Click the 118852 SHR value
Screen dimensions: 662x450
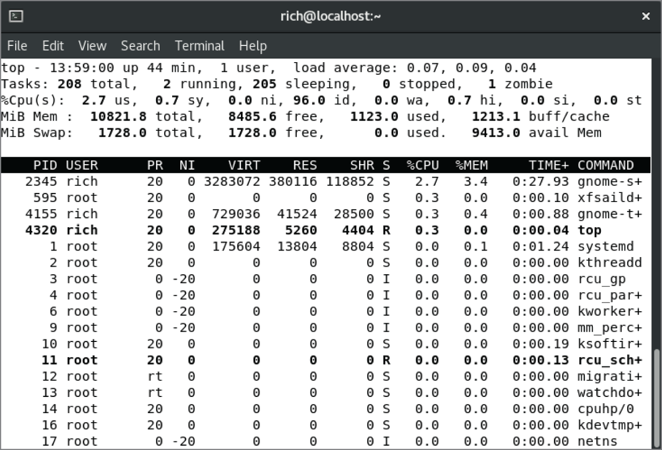coord(350,181)
